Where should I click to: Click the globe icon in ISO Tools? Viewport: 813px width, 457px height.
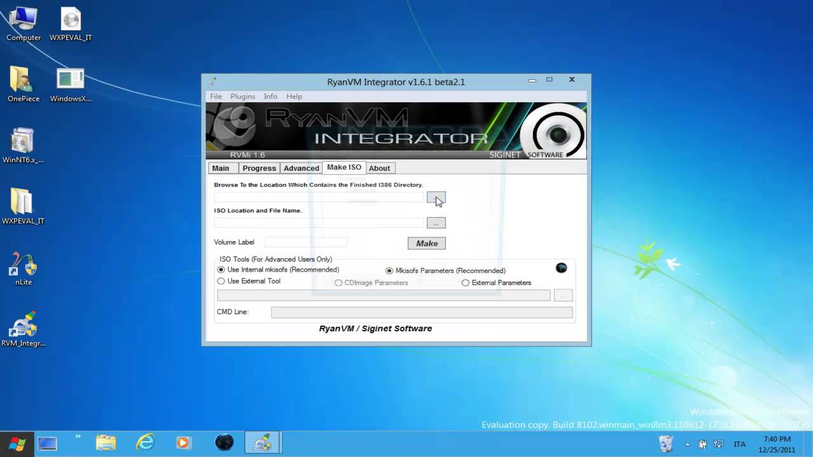[x=561, y=268]
